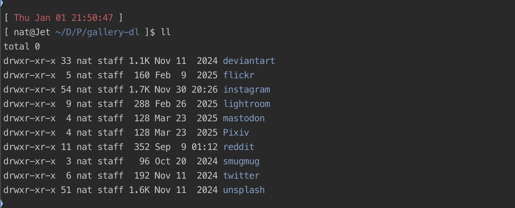This screenshot has height=208, width=515.
Task: Click the mastodon directory entry
Action: click(244, 118)
